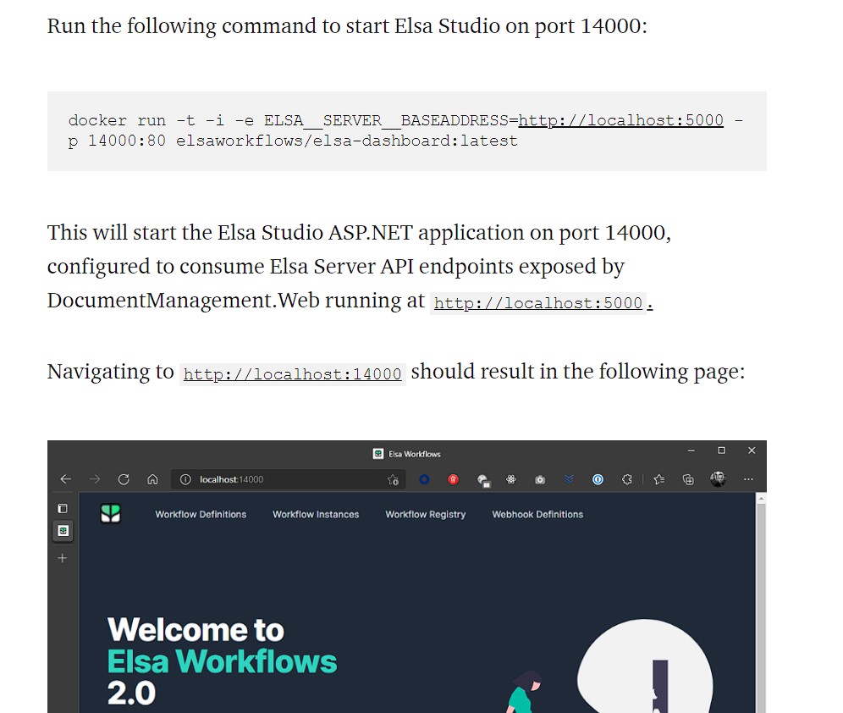Open the Workflow Definitions page
843x713 pixels.
200,514
